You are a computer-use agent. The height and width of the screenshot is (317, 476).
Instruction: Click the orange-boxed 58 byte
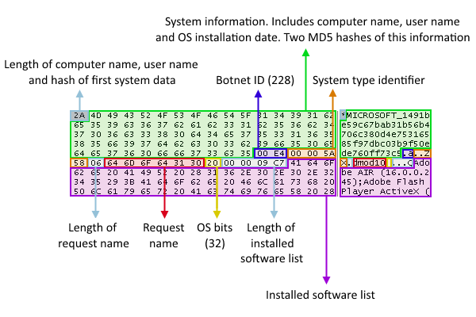79,163
